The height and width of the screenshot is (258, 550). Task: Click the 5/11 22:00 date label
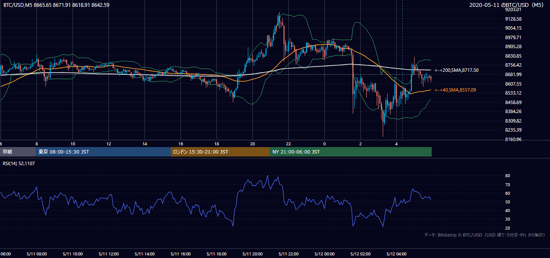(x=288, y=254)
